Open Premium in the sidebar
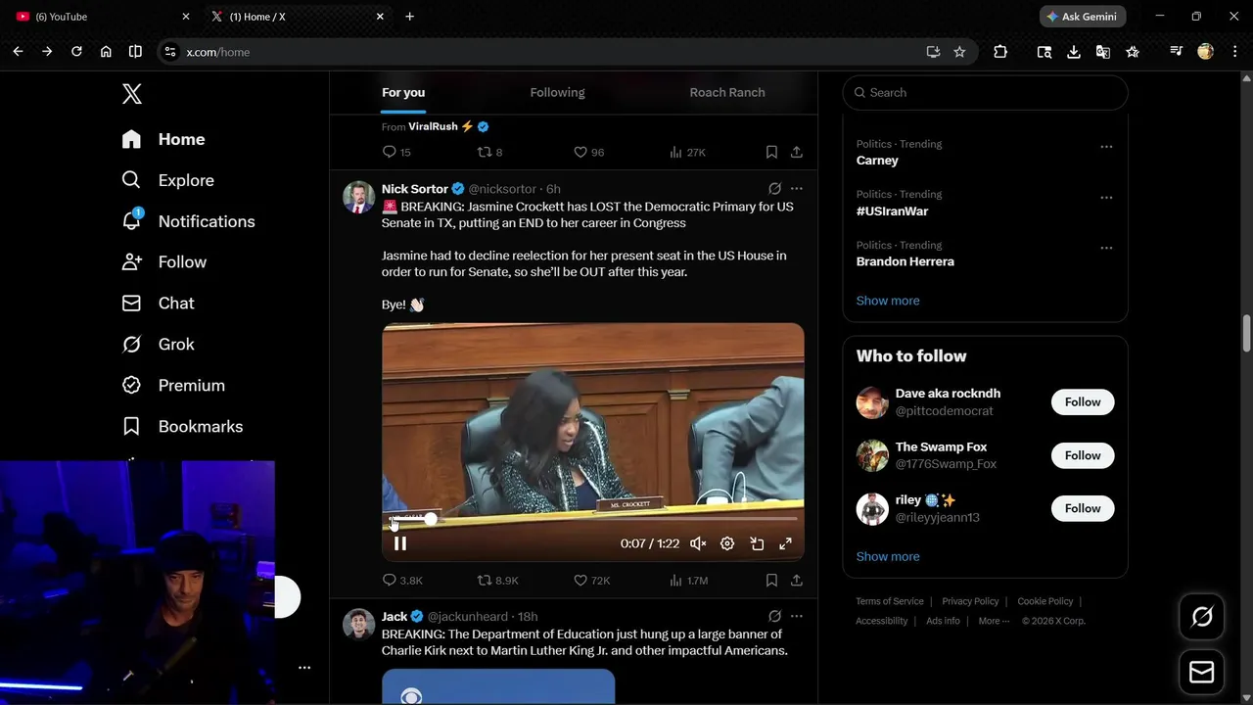The height and width of the screenshot is (705, 1253). (173, 386)
